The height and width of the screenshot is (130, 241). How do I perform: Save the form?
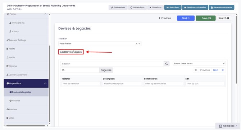click(206, 18)
